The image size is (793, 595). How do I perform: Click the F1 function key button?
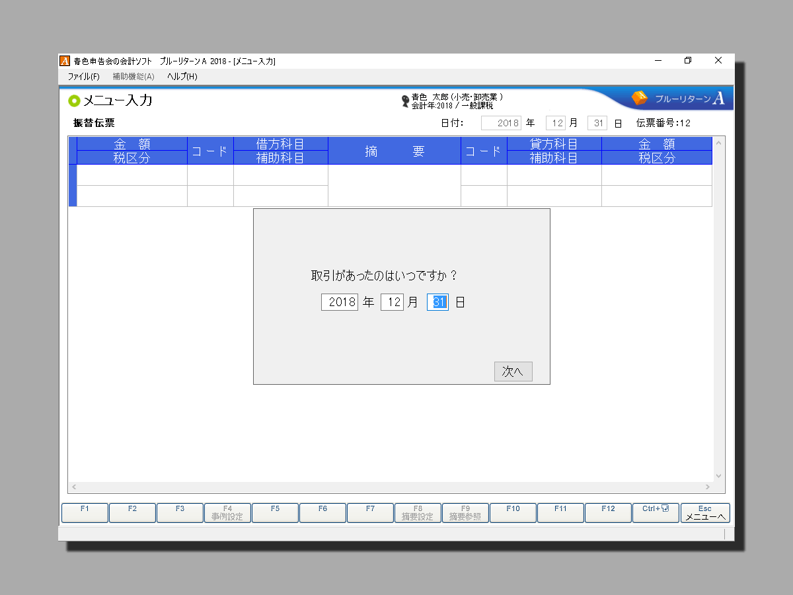85,513
